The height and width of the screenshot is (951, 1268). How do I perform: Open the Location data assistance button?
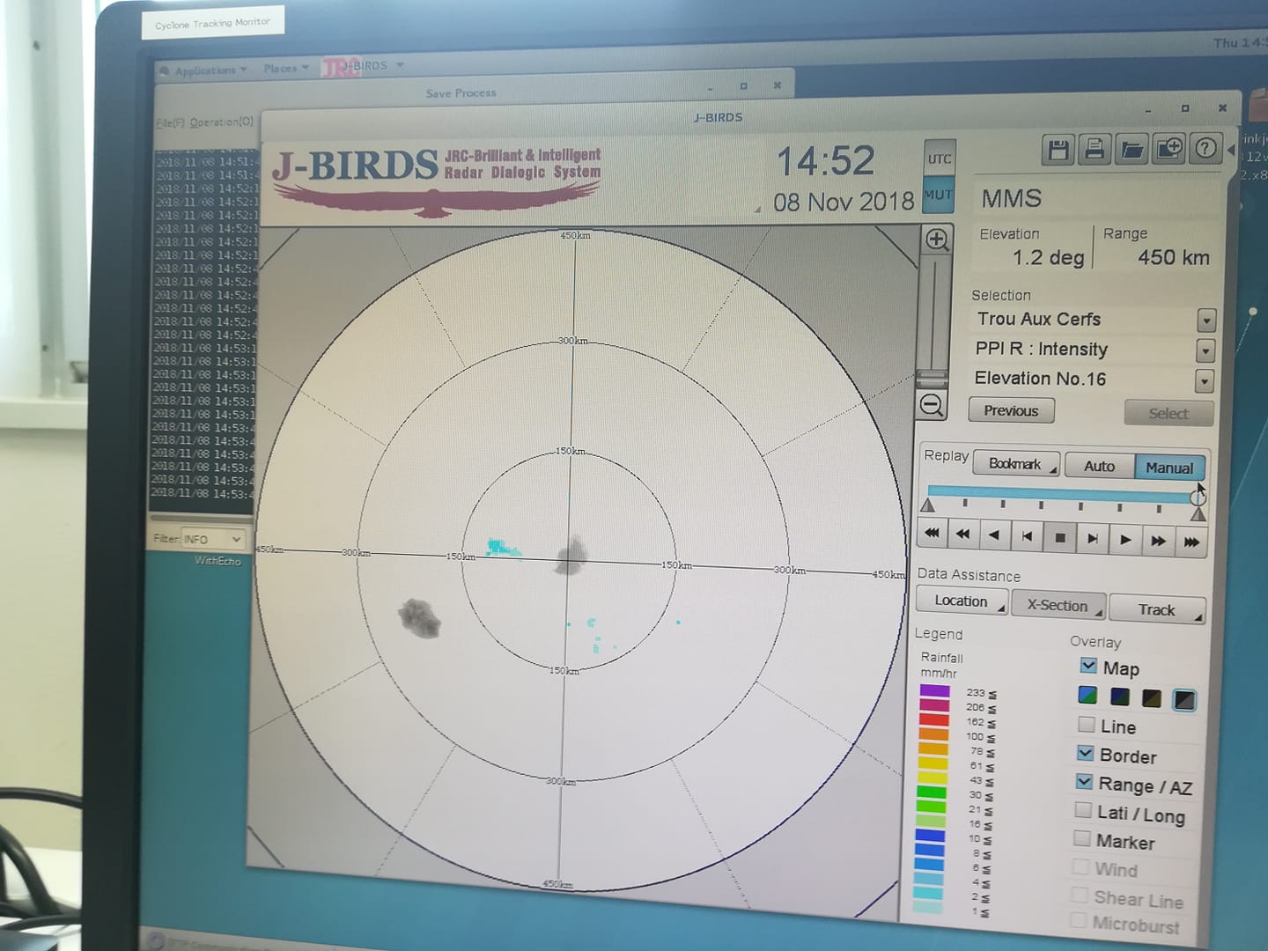[962, 601]
